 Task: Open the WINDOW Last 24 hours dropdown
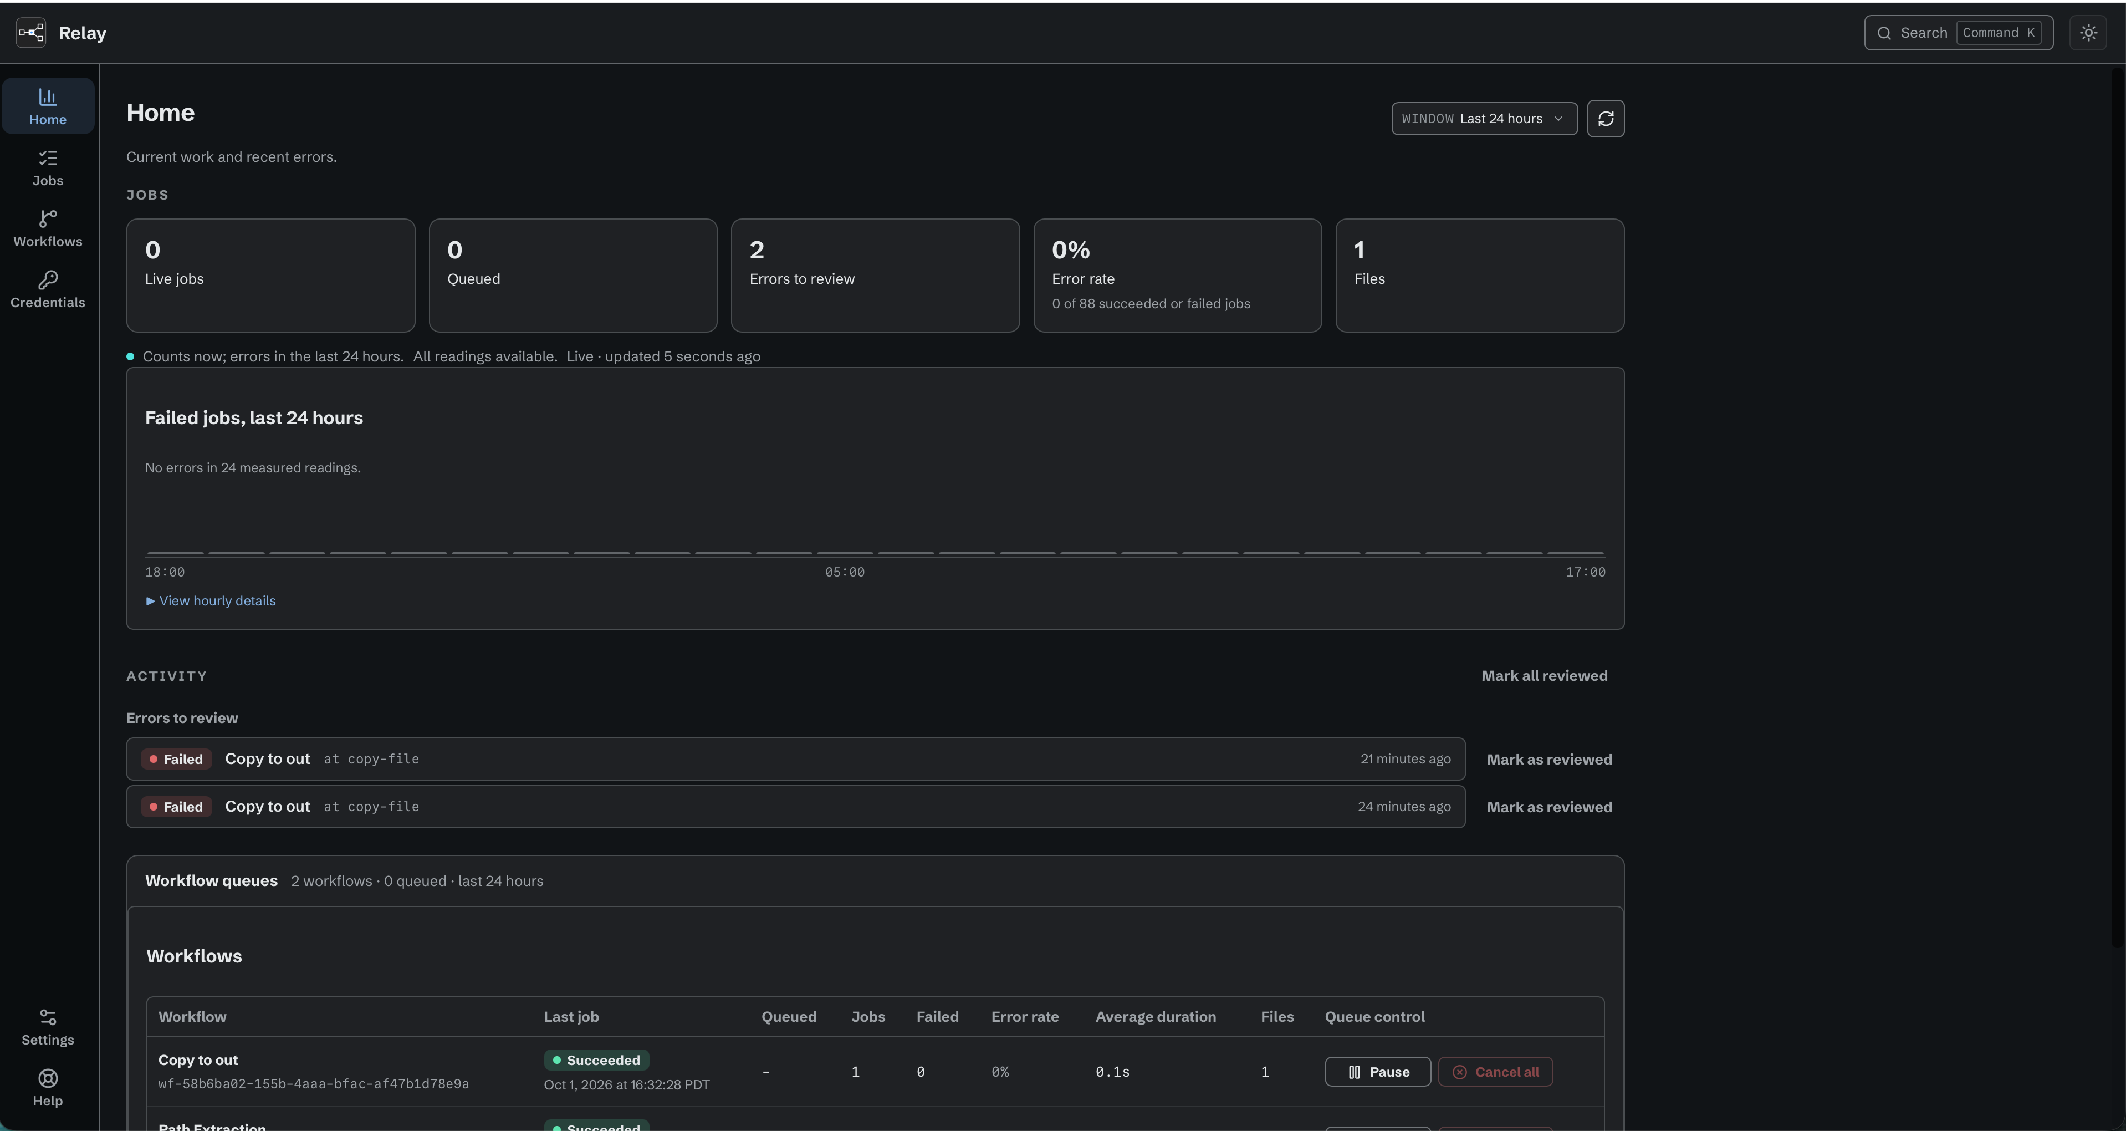(1484, 119)
